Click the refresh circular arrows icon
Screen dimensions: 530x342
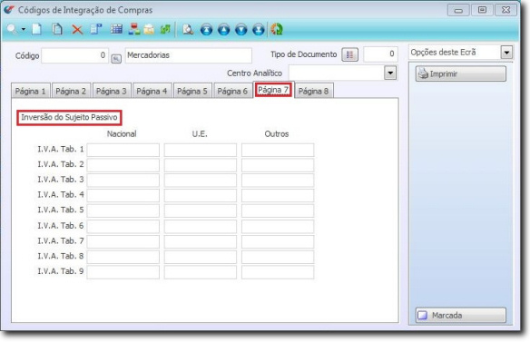(277, 29)
